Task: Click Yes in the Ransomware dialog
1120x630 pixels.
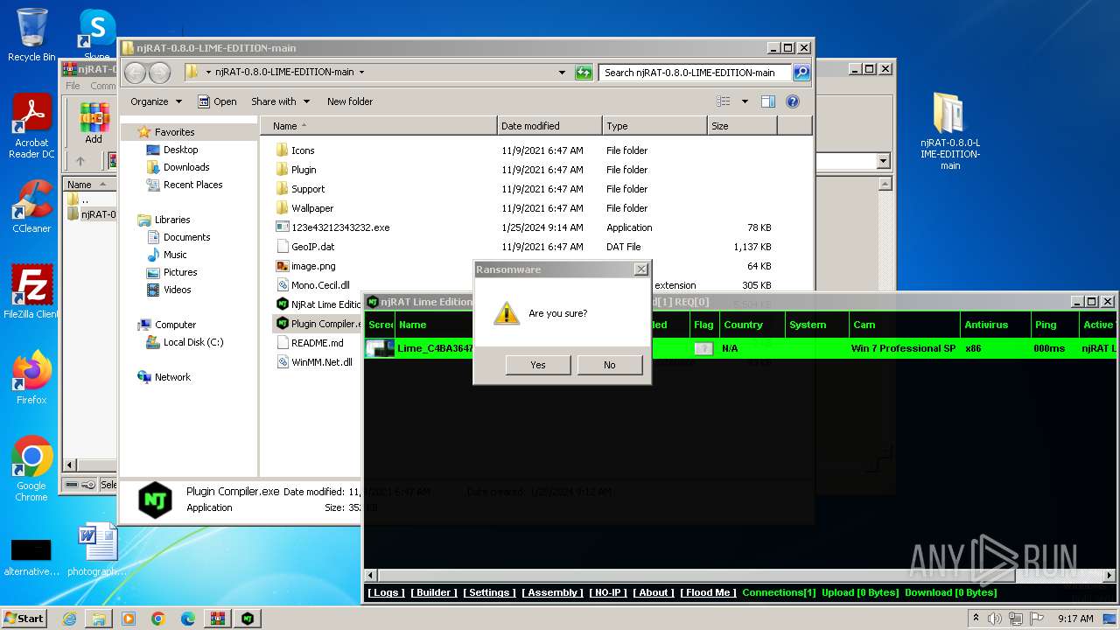Action: [538, 365]
